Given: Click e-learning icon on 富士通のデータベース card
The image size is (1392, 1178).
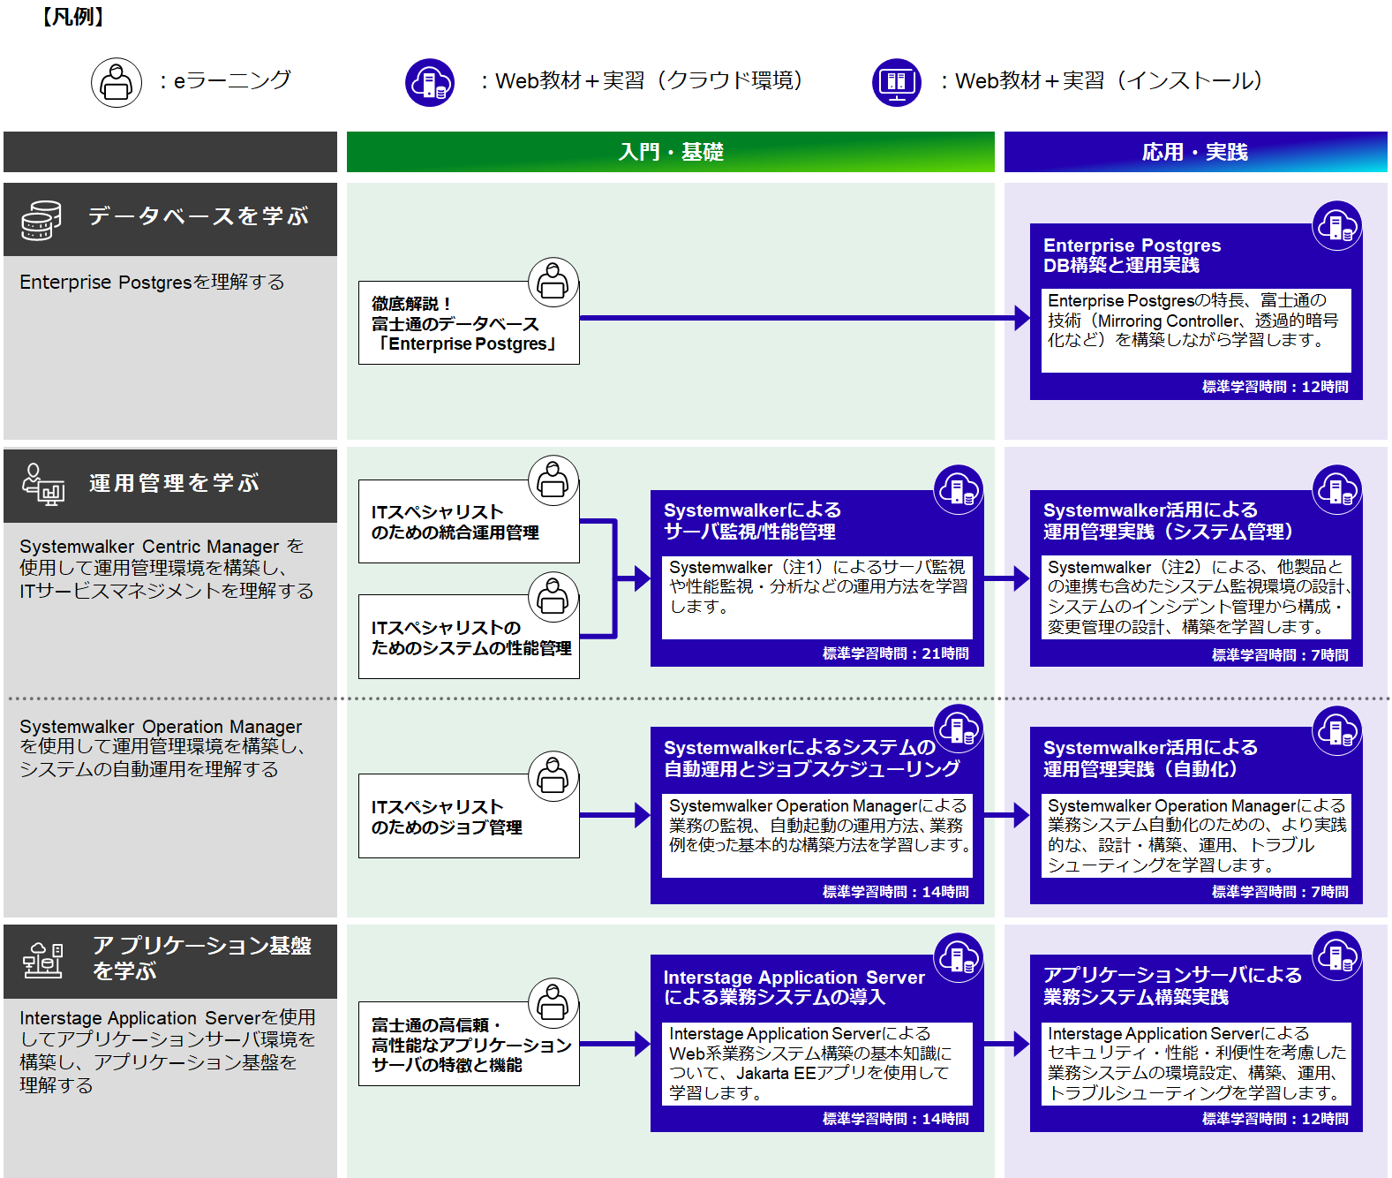Looking at the screenshot, I should point(553,283).
